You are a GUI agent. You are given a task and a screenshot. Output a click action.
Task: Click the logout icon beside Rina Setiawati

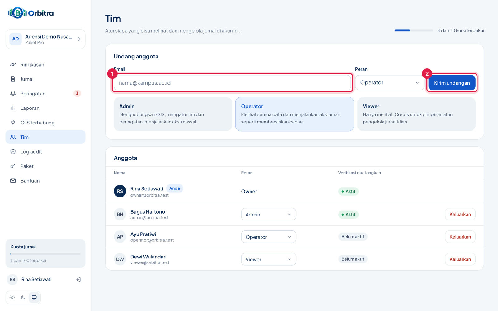point(78,280)
